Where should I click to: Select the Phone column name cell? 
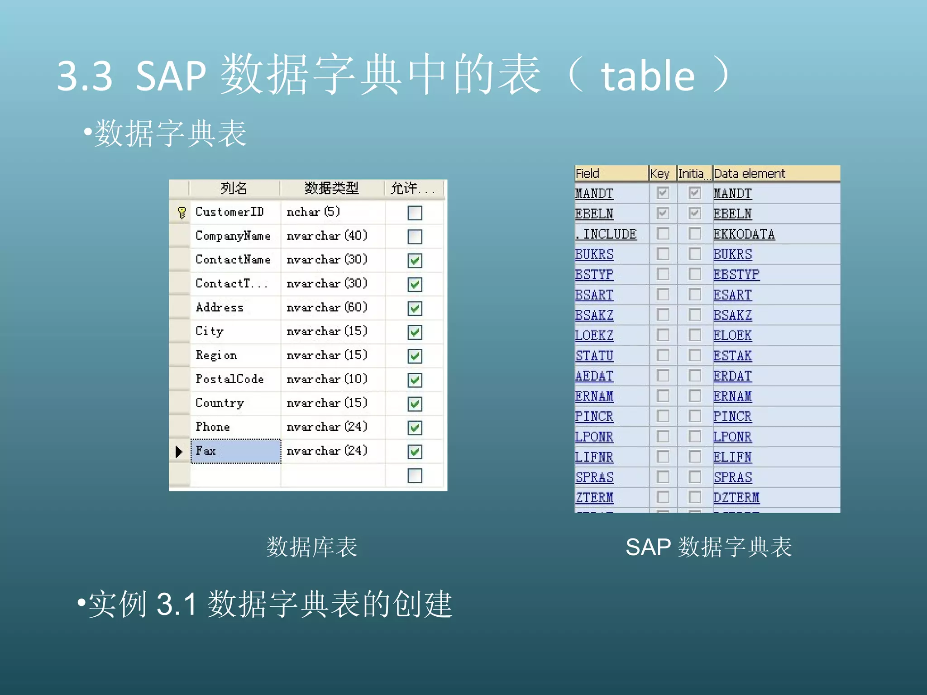(235, 427)
